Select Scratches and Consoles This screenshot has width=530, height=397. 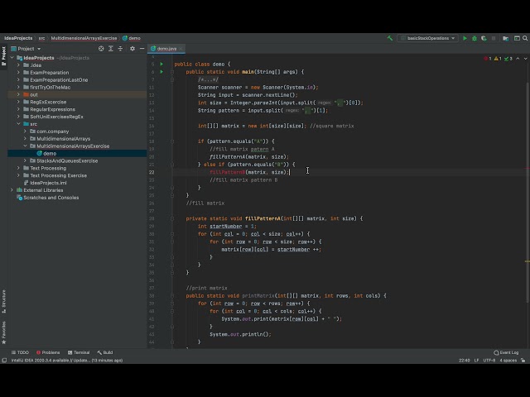click(51, 198)
